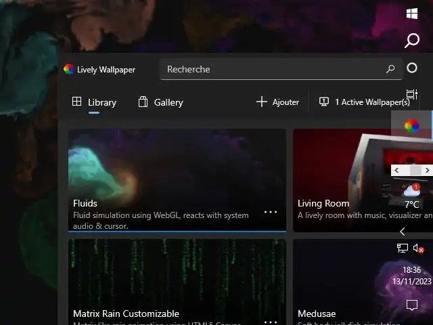Select the Medusae wallpaper card
Viewport: 433px width, 325px height.
[x=363, y=282]
